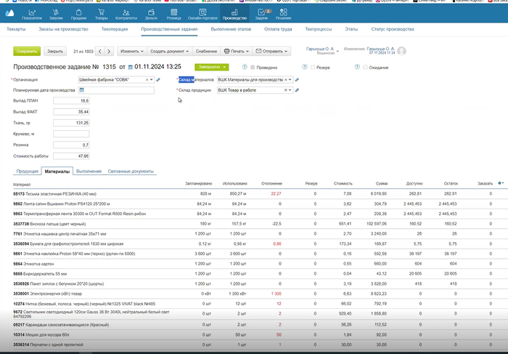Open the Завершено status dropdown
The width and height of the screenshot is (508, 354).
coord(211,67)
